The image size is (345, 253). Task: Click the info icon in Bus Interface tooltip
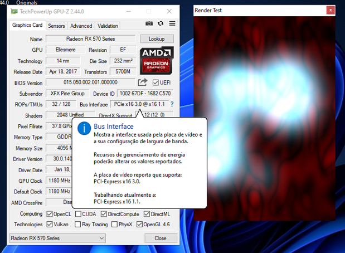(x=84, y=129)
